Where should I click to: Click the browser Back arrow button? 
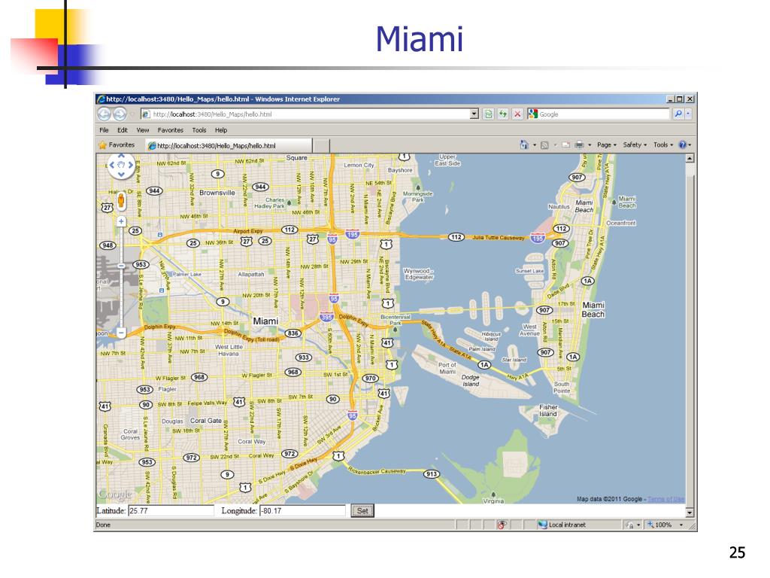tap(104, 114)
